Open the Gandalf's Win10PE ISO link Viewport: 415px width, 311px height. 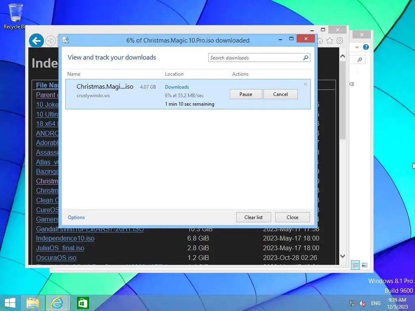click(90, 230)
